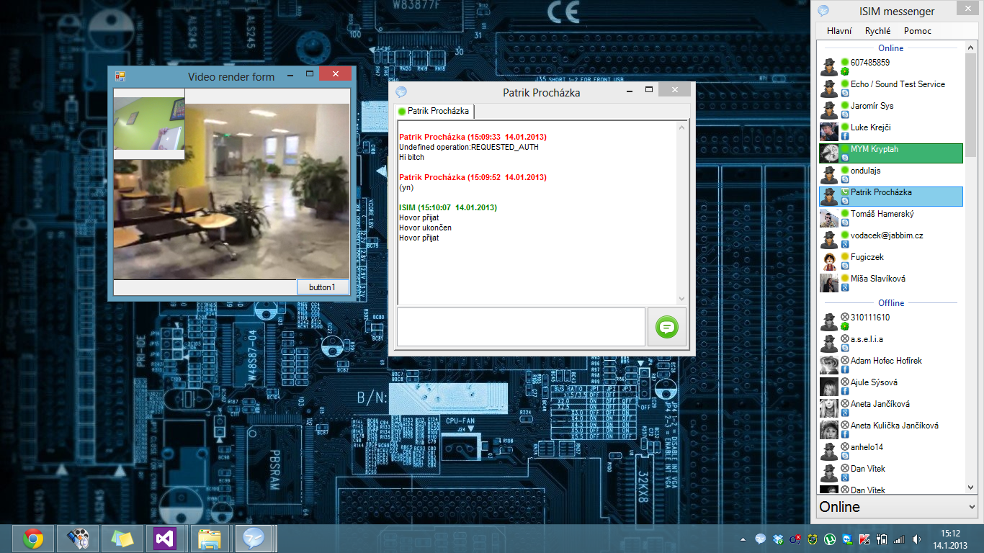Click the TeamViewer tray icon
The width and height of the screenshot is (984, 553).
tap(847, 539)
